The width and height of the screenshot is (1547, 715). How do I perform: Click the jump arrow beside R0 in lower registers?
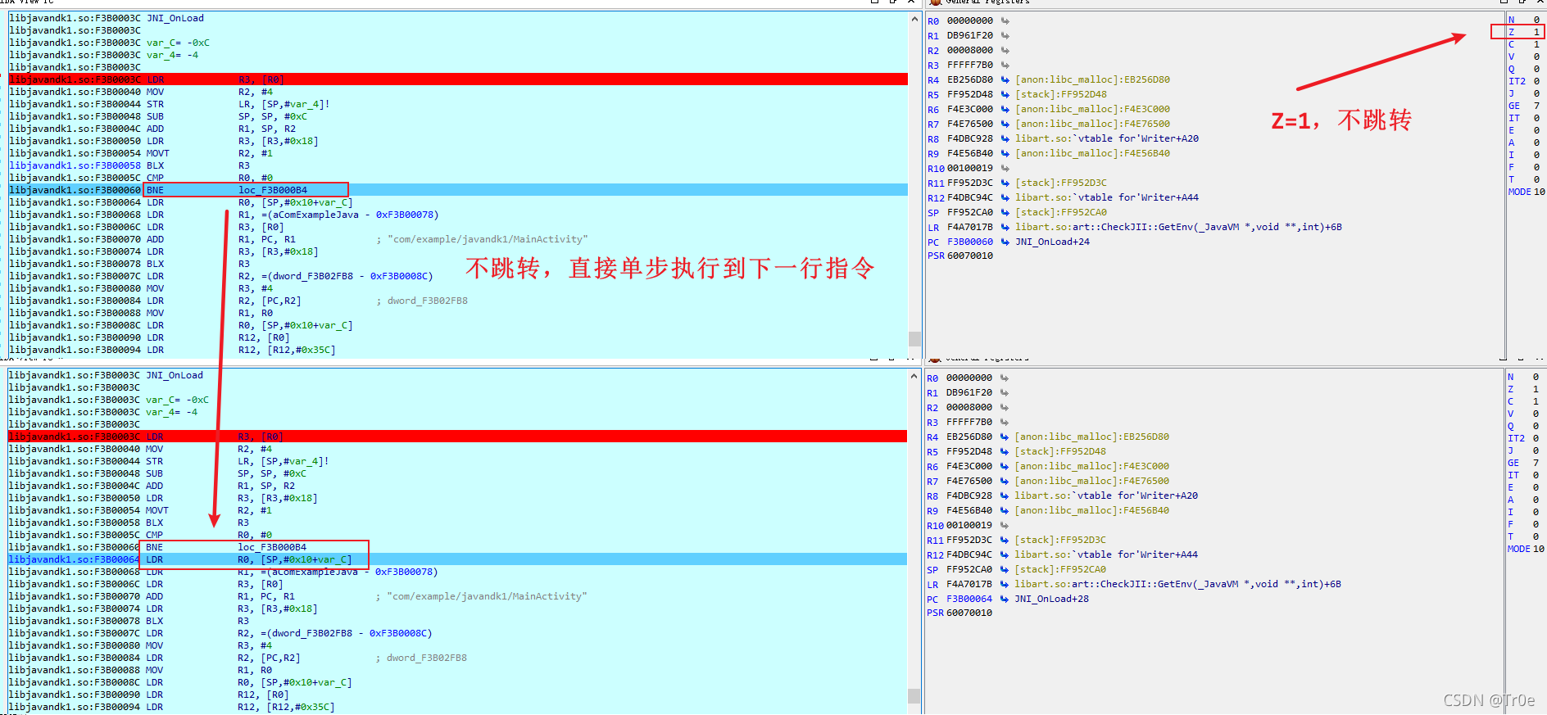point(1004,378)
